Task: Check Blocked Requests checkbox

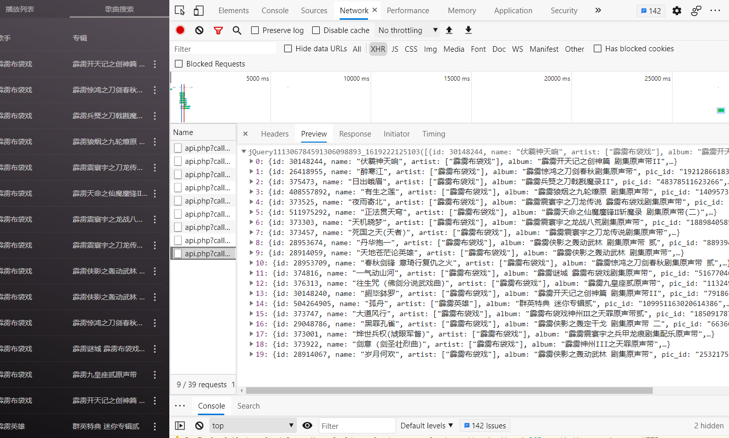Action: point(179,64)
